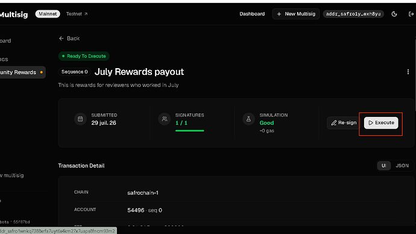Click the signatures progress bar

click(x=189, y=130)
